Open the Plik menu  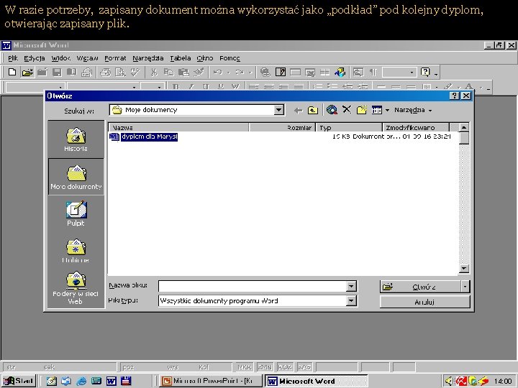[x=13, y=58]
